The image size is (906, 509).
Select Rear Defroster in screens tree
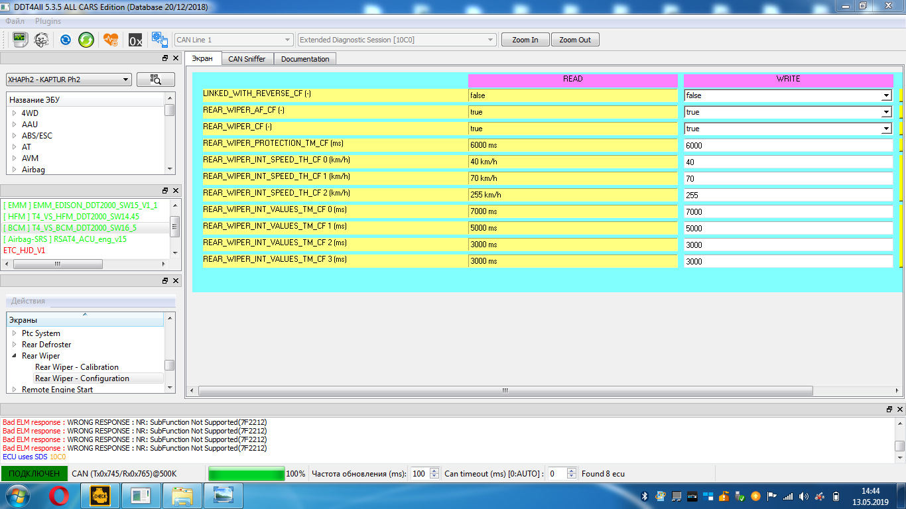46,345
